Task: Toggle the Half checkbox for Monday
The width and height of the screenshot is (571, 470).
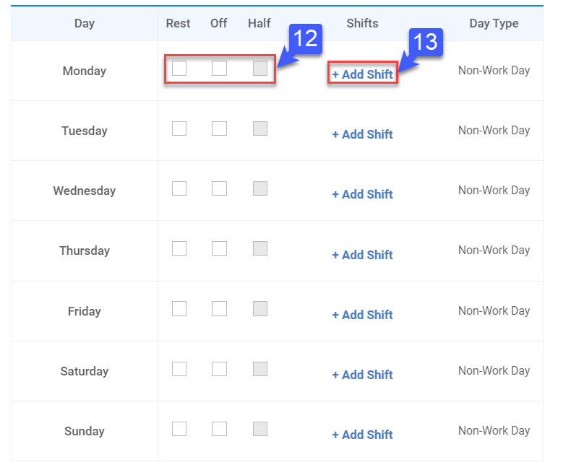Action: click(x=260, y=69)
